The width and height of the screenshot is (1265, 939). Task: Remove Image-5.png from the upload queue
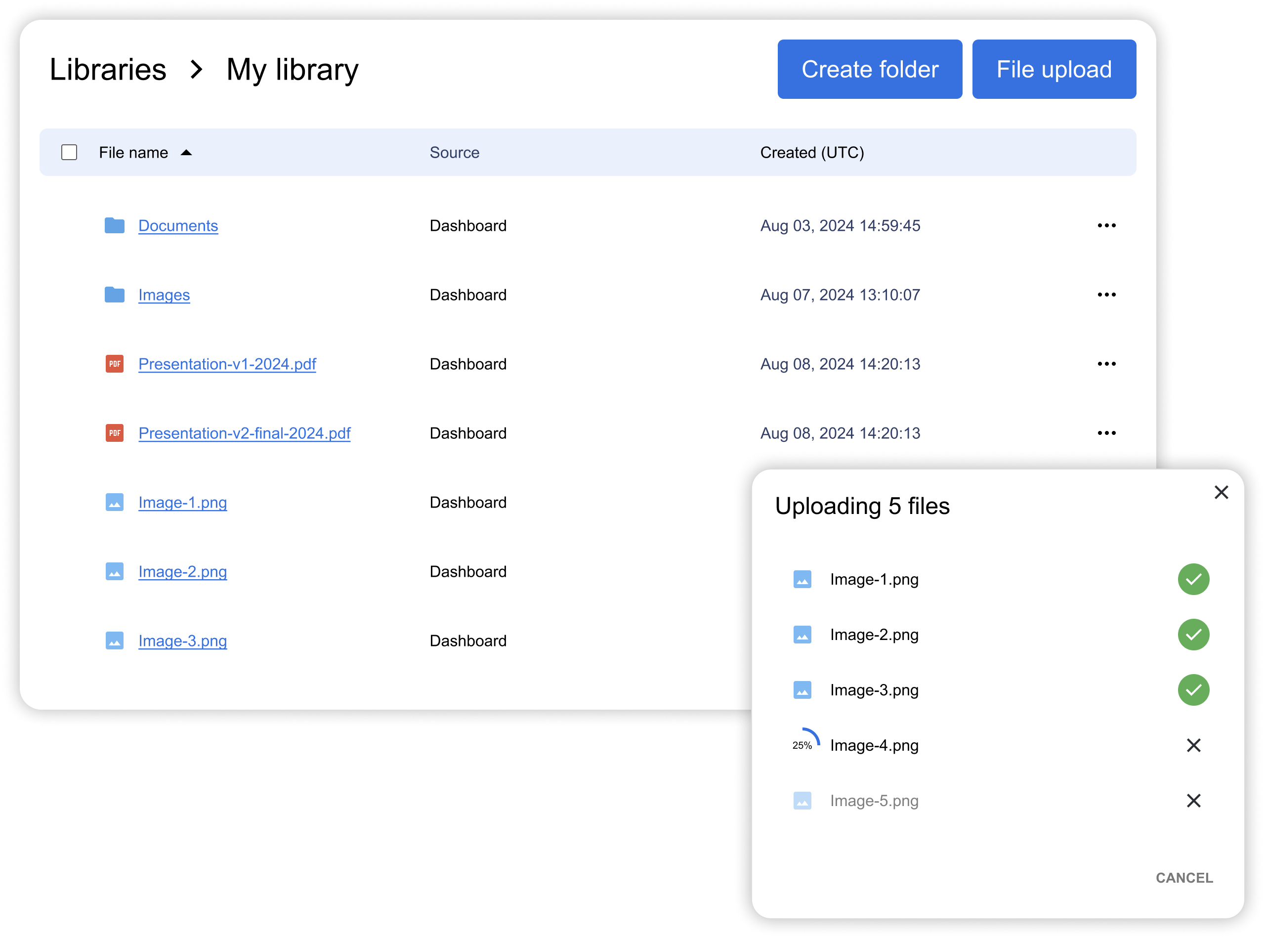(1193, 800)
